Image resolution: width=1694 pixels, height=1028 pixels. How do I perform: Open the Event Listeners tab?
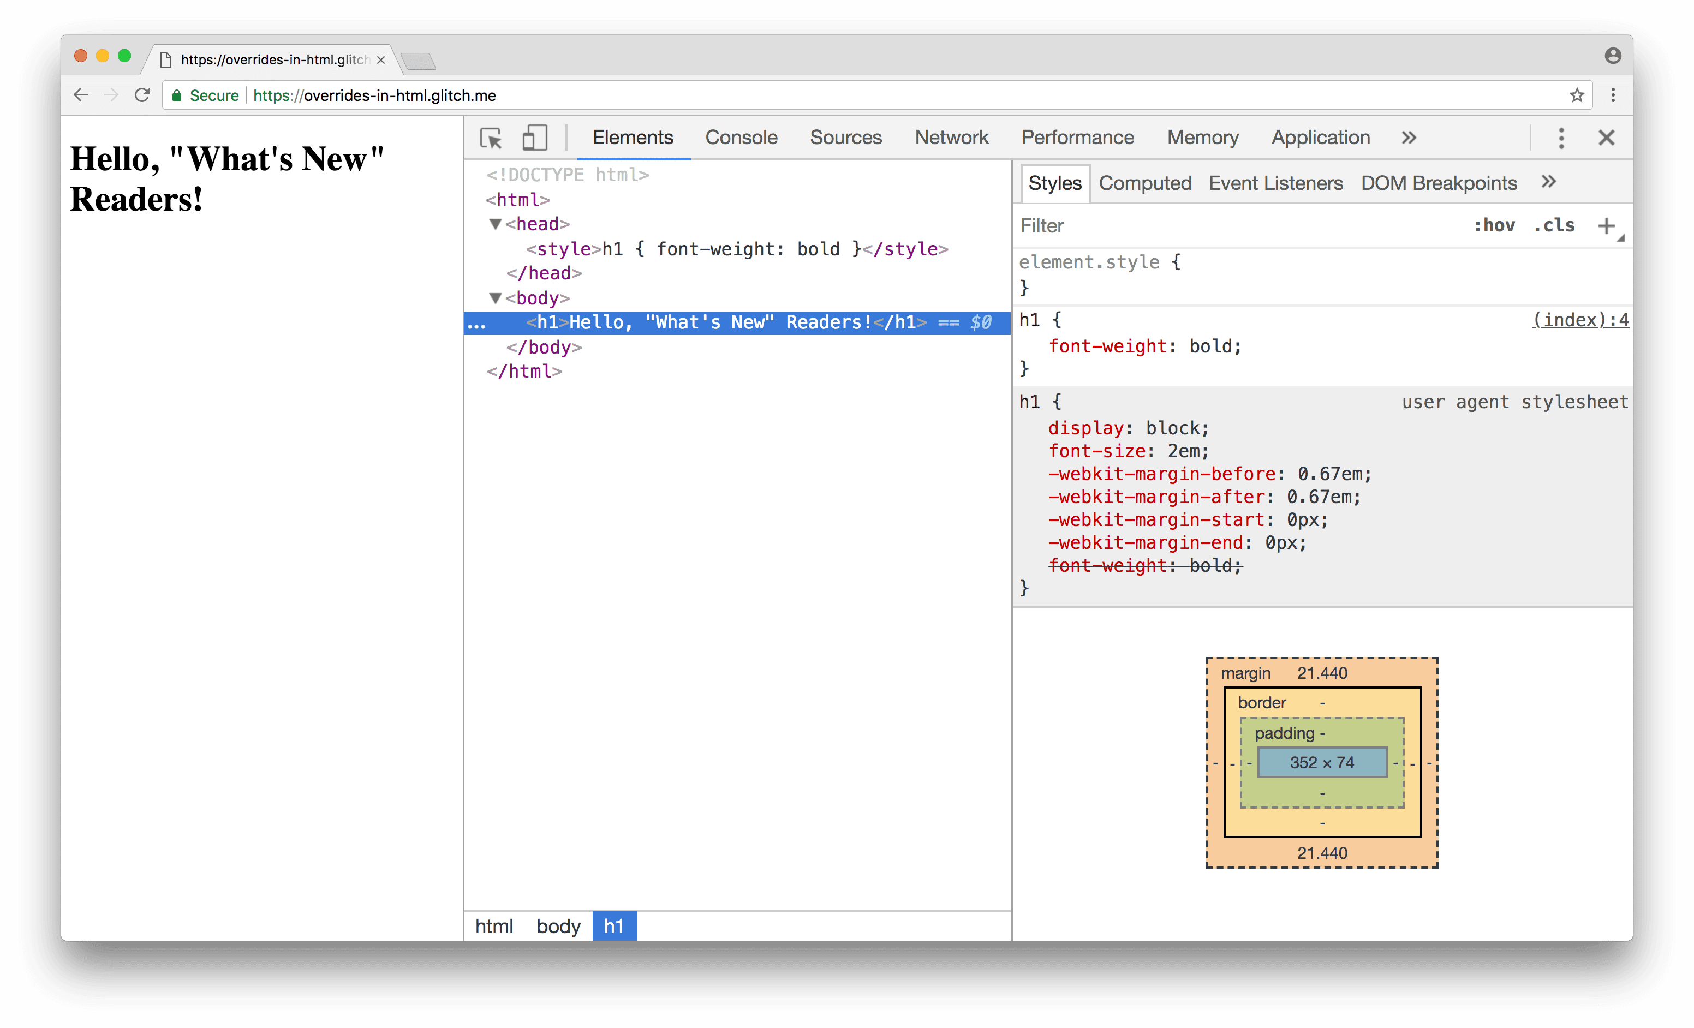(x=1275, y=183)
